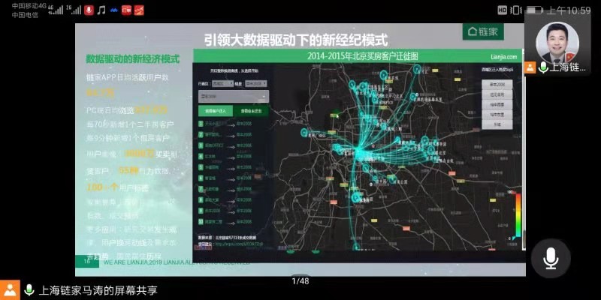Image resolution: width=601 pixels, height=300 pixels.
Task: Tap the blue cloud-like status bar icon
Action: pyautogui.click(x=114, y=10)
